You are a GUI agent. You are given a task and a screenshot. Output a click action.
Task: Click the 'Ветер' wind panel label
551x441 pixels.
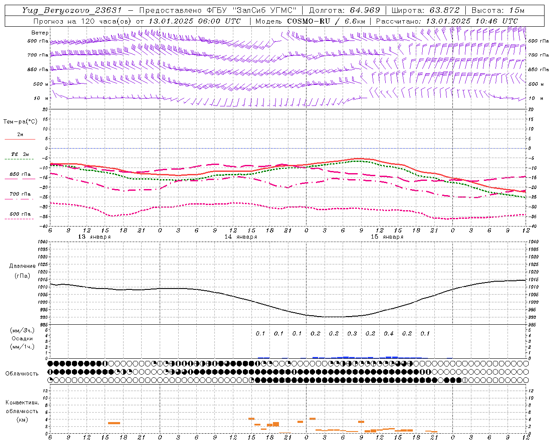(x=40, y=33)
